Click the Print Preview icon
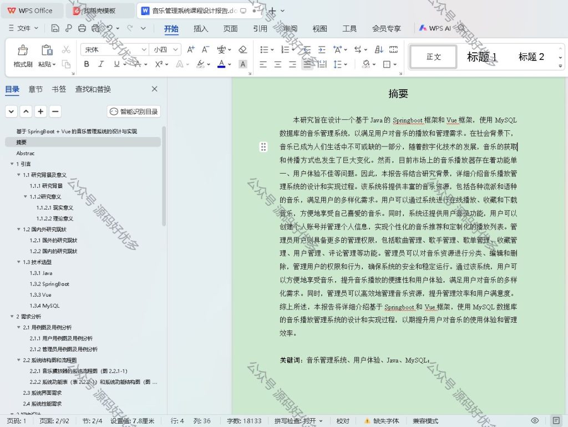 tap(95, 28)
